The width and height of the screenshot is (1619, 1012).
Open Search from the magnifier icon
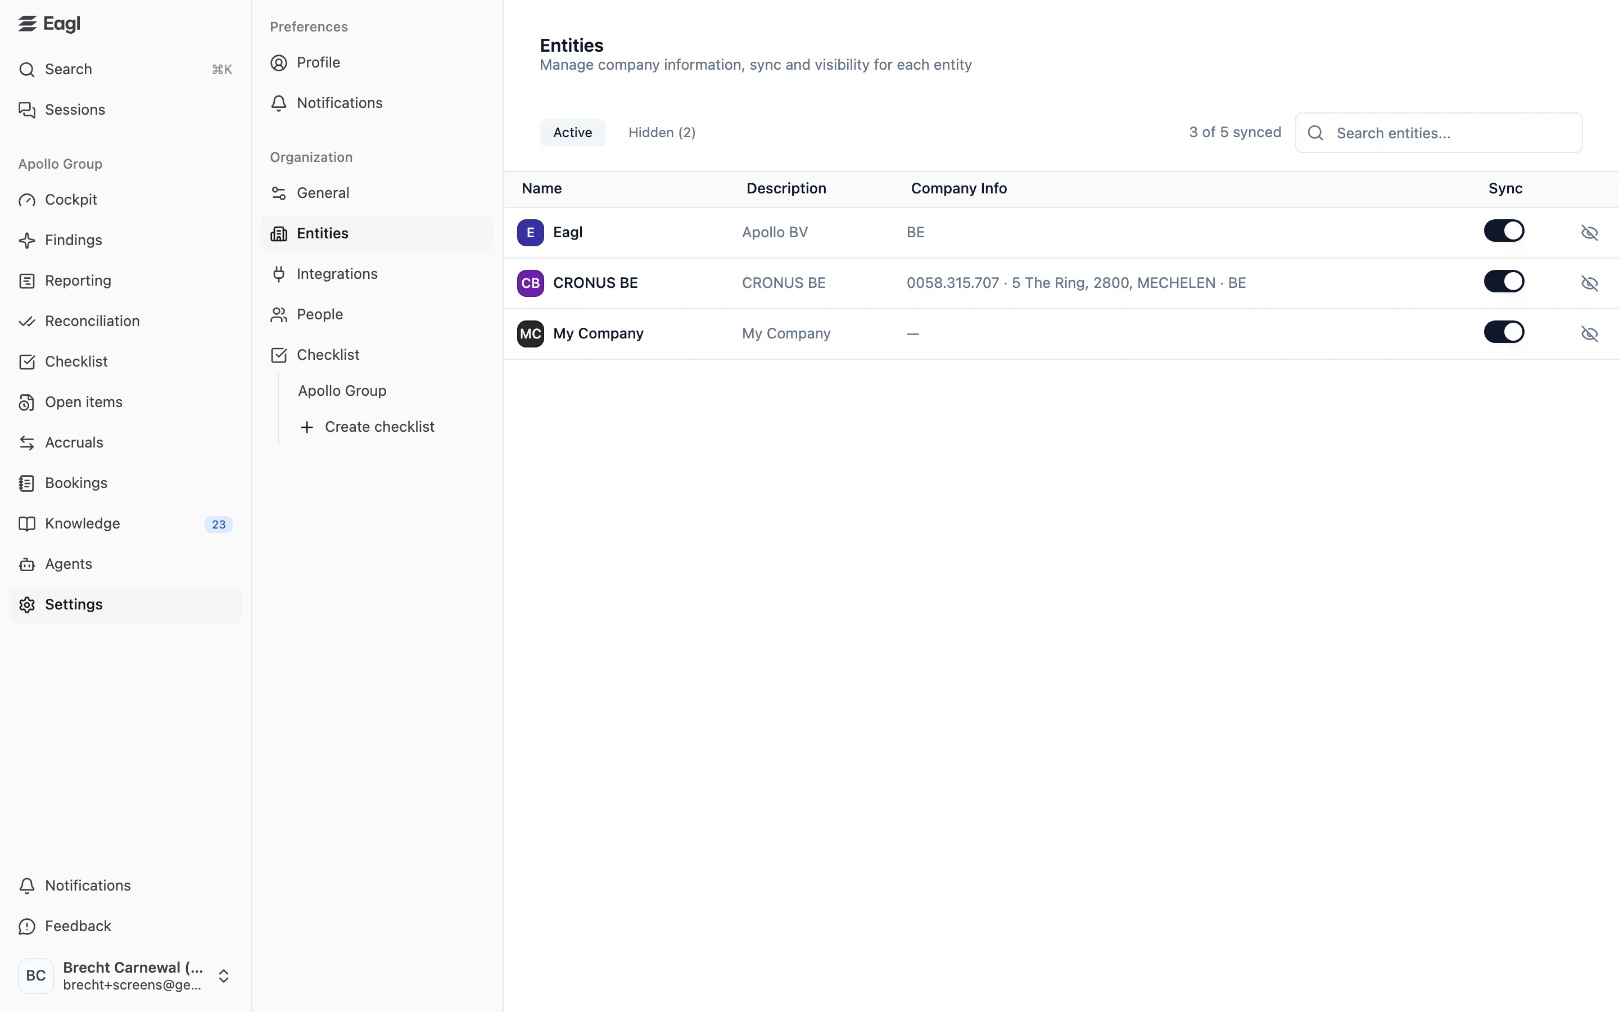[x=27, y=70]
